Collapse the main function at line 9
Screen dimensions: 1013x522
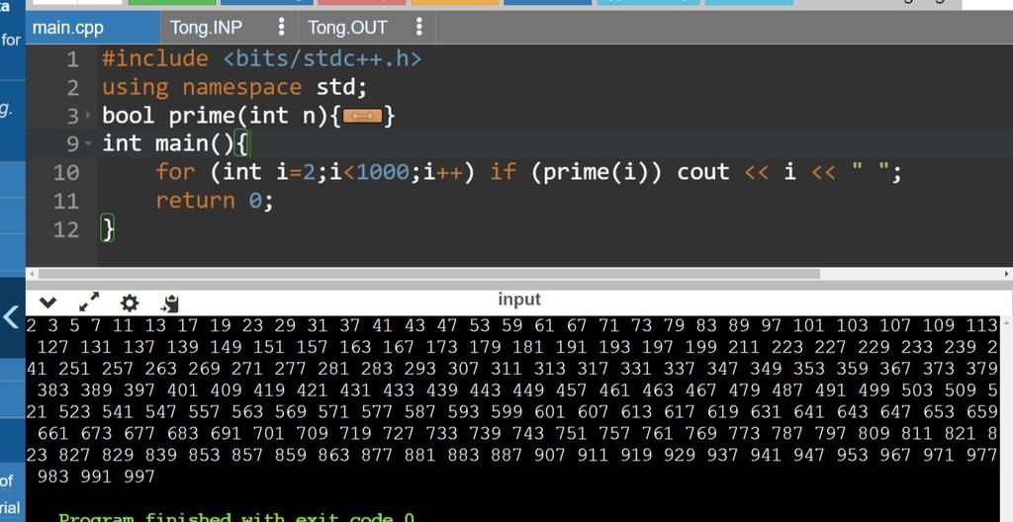(x=88, y=143)
